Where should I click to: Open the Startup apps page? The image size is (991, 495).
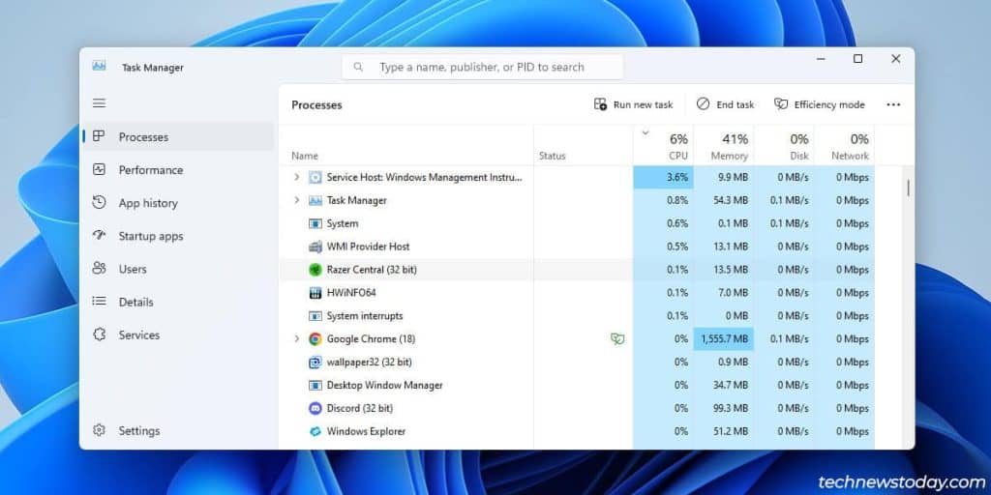pos(179,236)
